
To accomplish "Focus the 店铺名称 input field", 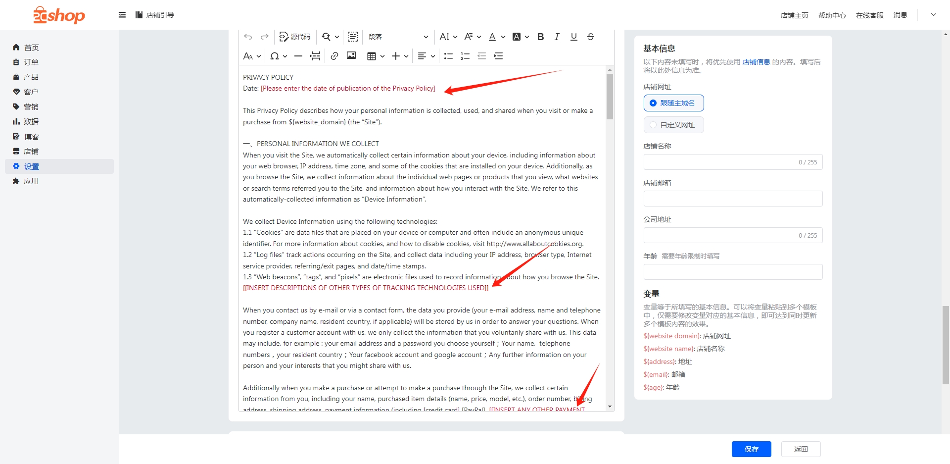I will [733, 162].
